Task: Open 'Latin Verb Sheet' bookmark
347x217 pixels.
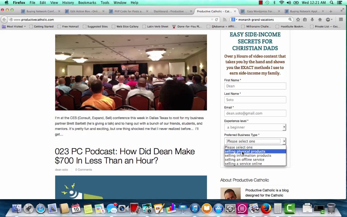Action: 155,26
